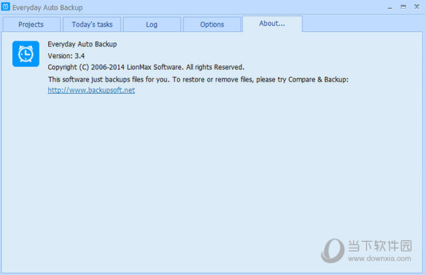The width and height of the screenshot is (425, 275).
Task: Click the blue alarm clock app logo
Action: tap(25, 54)
